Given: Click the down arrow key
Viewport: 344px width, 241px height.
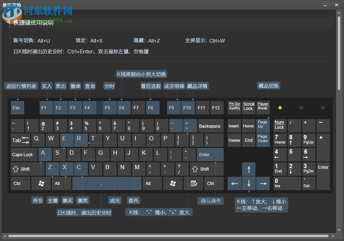Looking at the screenshot, I should tap(249, 183).
